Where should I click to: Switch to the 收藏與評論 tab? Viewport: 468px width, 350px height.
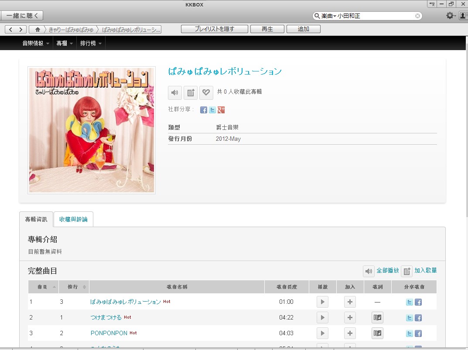click(x=73, y=219)
